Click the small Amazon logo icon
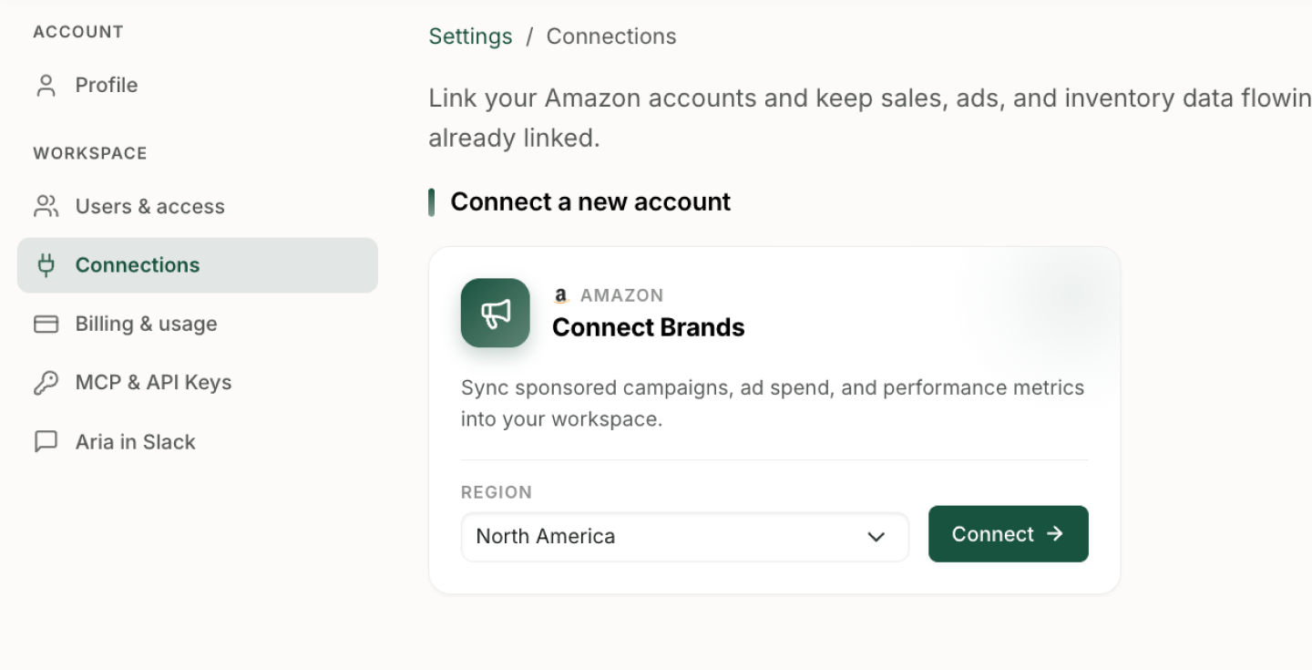The image size is (1312, 670). (561, 295)
